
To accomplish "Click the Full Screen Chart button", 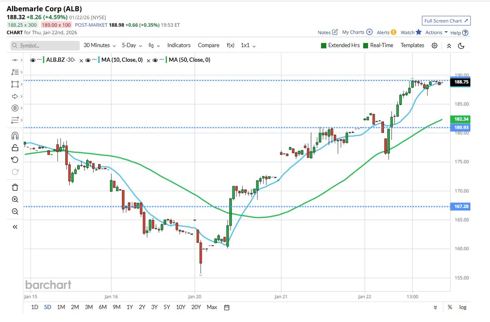I will tap(446, 21).
